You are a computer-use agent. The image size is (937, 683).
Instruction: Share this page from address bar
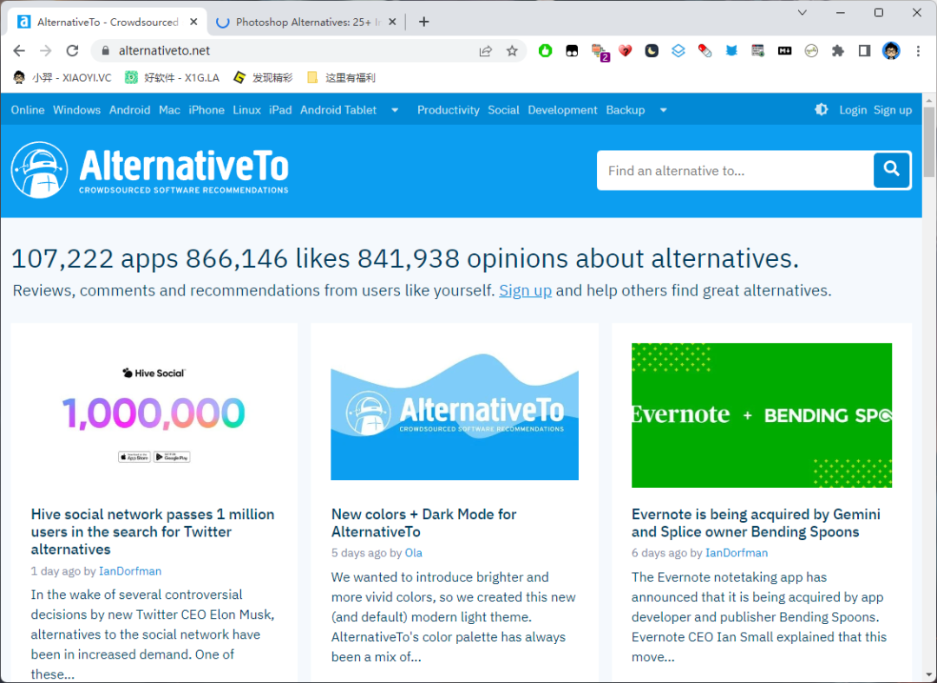click(485, 51)
